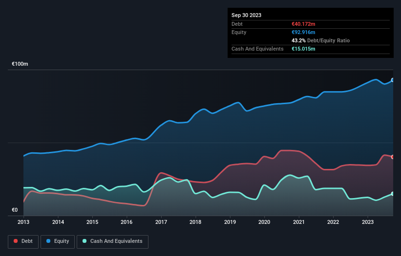Click the 2022 x-axis label
This screenshot has height=256, width=401.
(333, 222)
